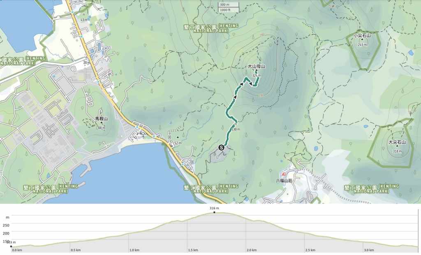Click the lowest direction arrow on green route
Image resolution: width=421 pixels, height=255 pixels.
coord(236,97)
